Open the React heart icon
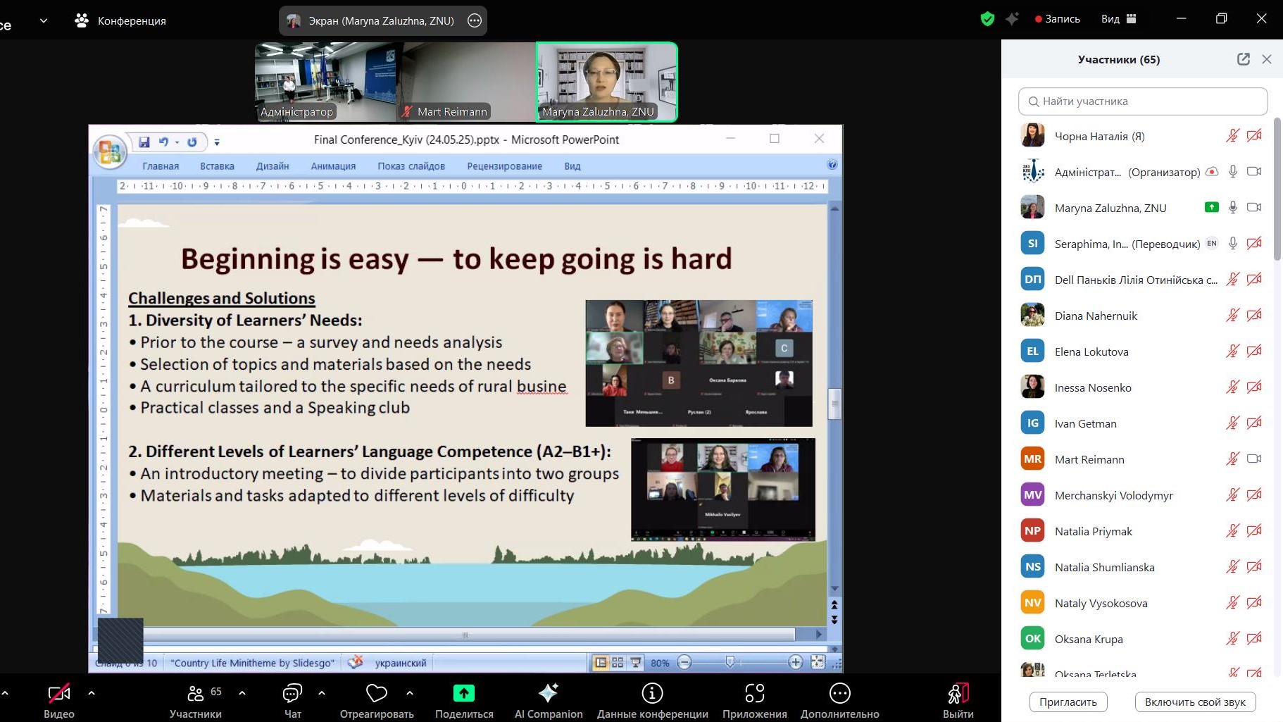Image resolution: width=1283 pixels, height=722 pixels. click(x=376, y=694)
